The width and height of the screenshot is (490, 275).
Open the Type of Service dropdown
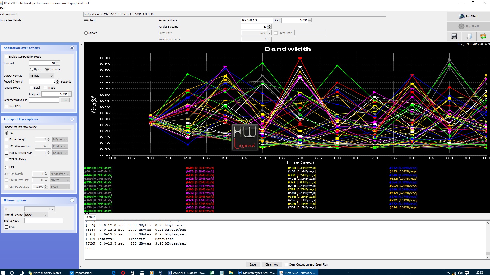click(36, 215)
